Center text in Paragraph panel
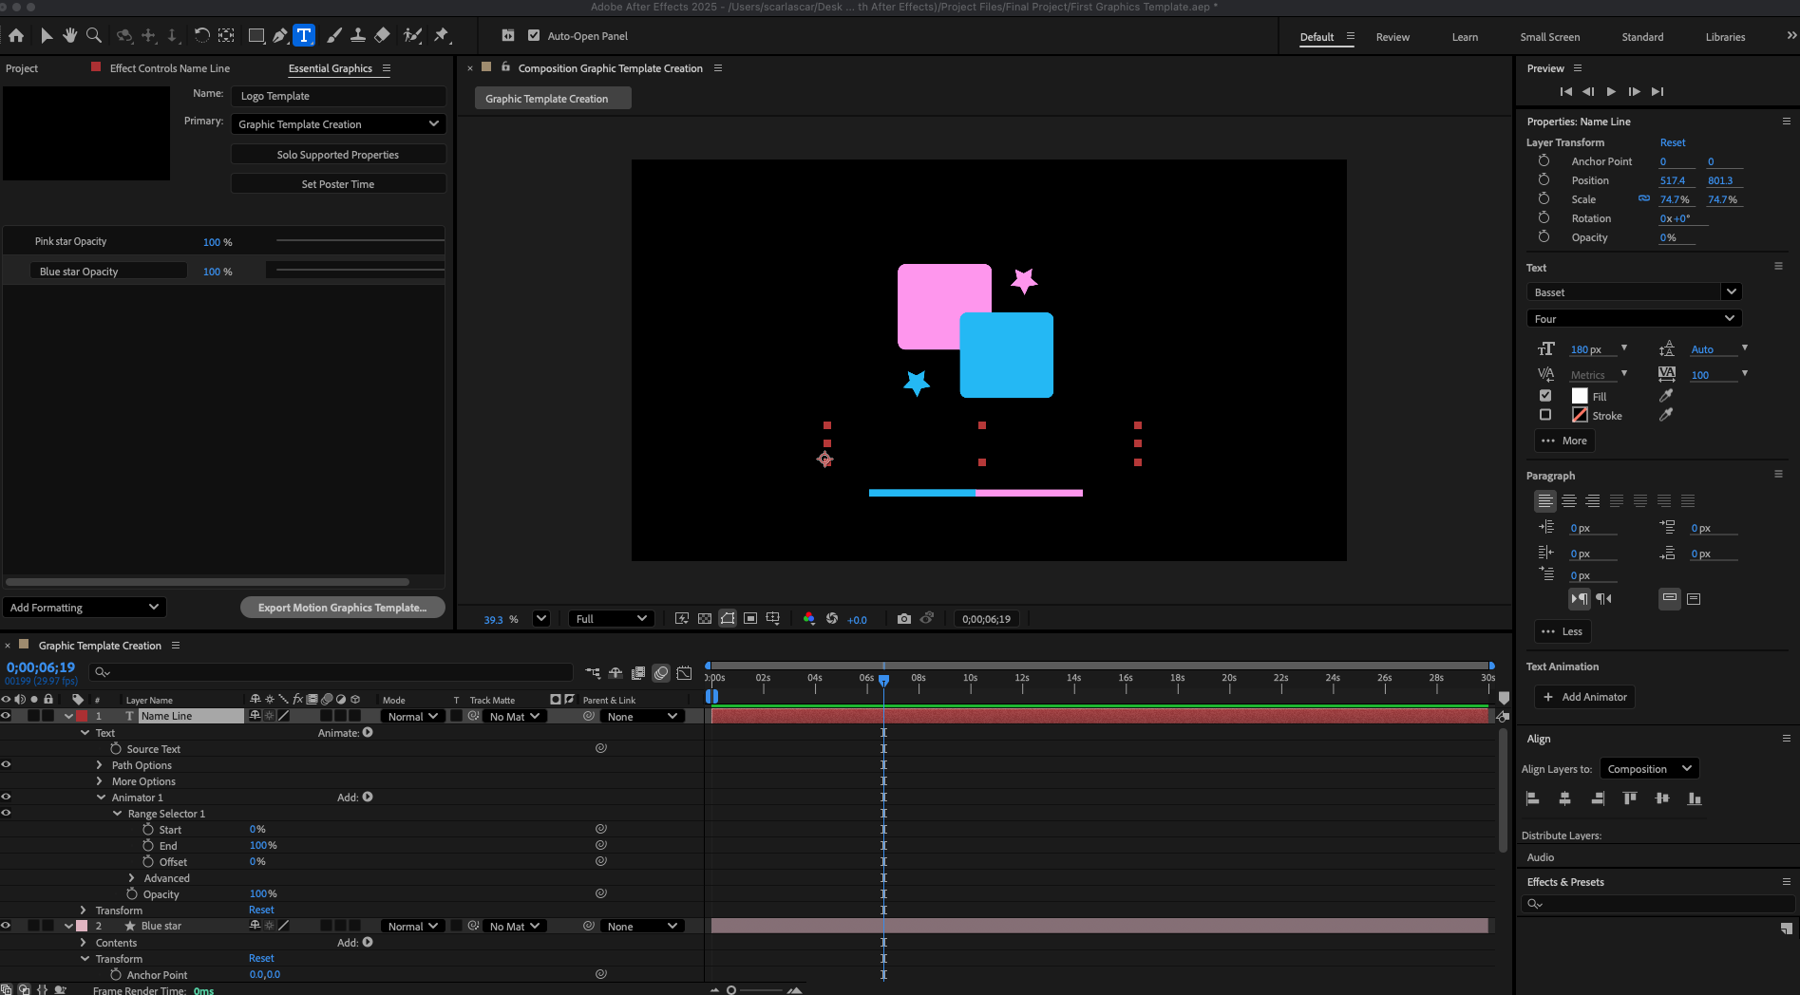Screen dimensions: 1800x995 click(x=1569, y=500)
